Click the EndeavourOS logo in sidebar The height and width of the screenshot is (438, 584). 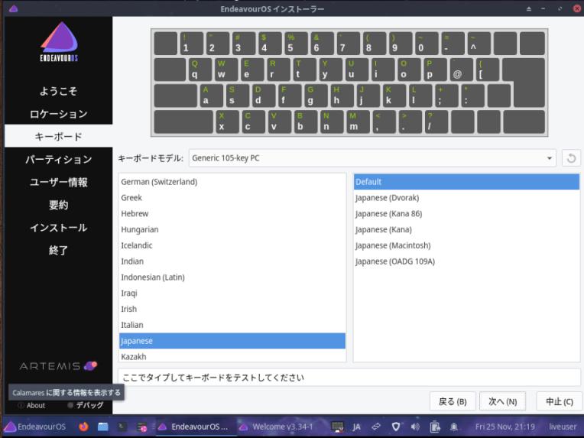click(59, 42)
